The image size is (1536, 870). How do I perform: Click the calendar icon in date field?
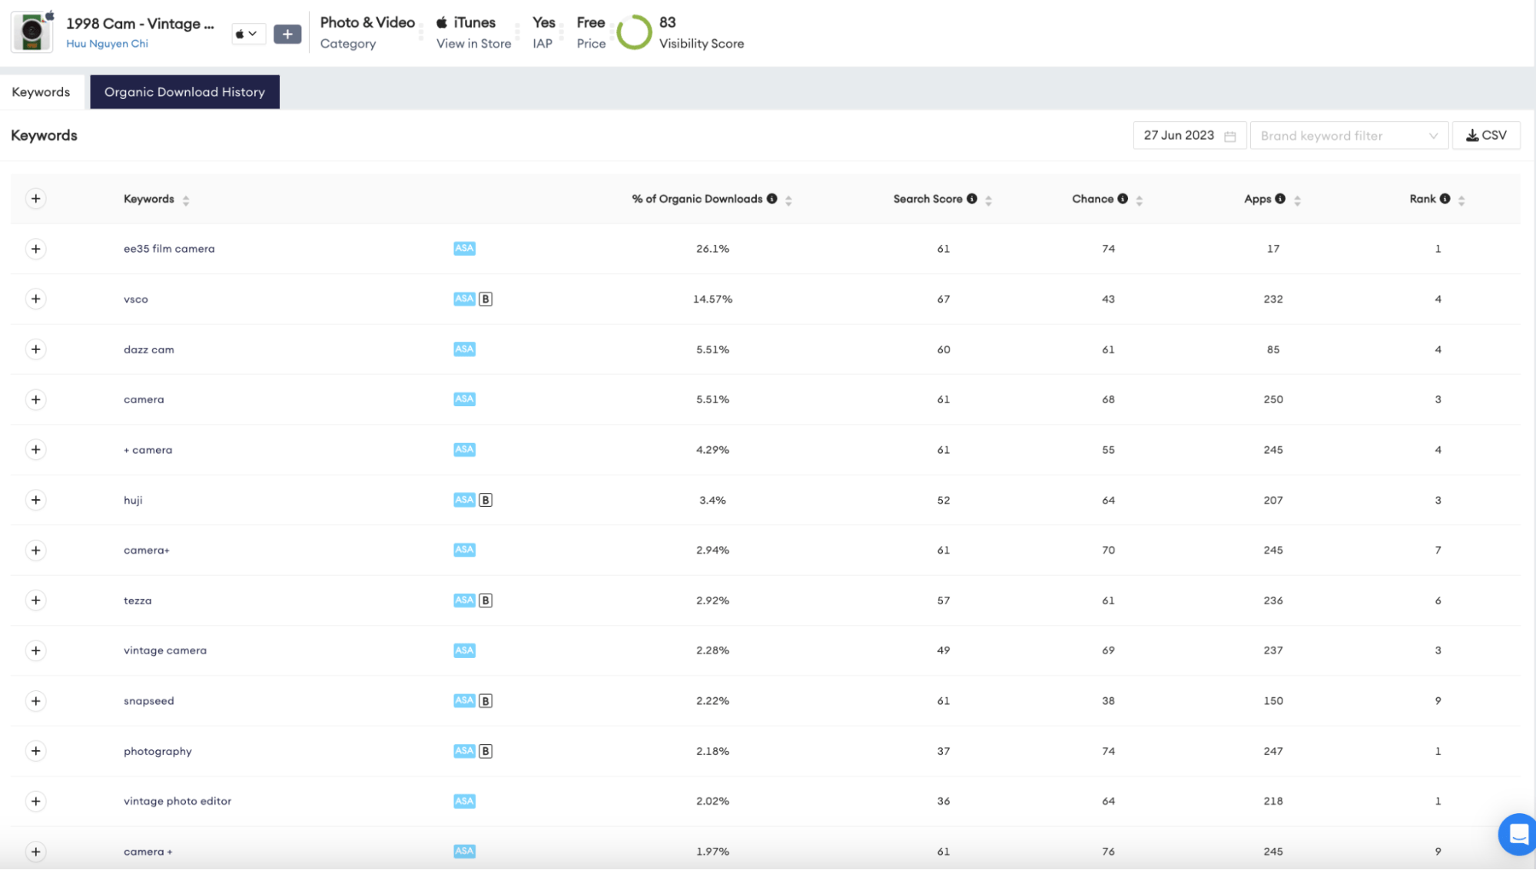coord(1229,136)
